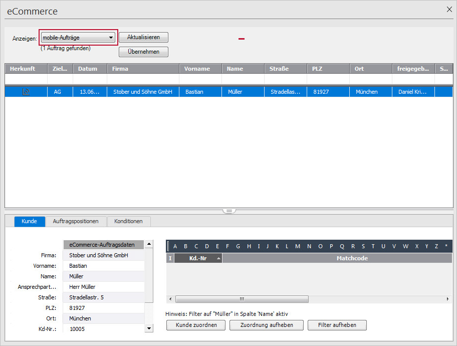457x346 pixels.
Task: Filter customers by letter D
Action: coord(207,246)
